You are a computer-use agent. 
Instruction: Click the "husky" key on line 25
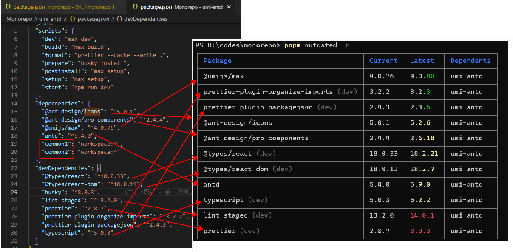coord(53,192)
